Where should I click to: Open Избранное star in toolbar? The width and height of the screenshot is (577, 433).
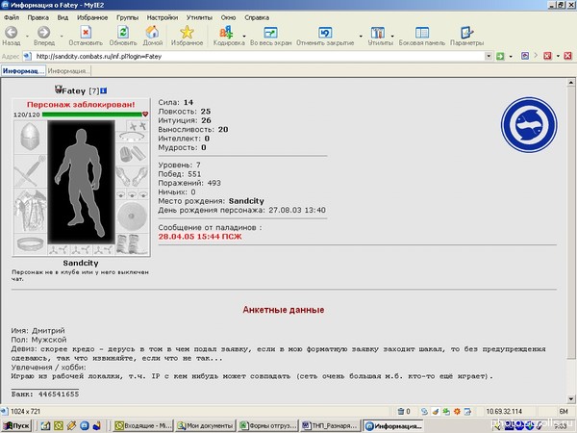pos(187,33)
